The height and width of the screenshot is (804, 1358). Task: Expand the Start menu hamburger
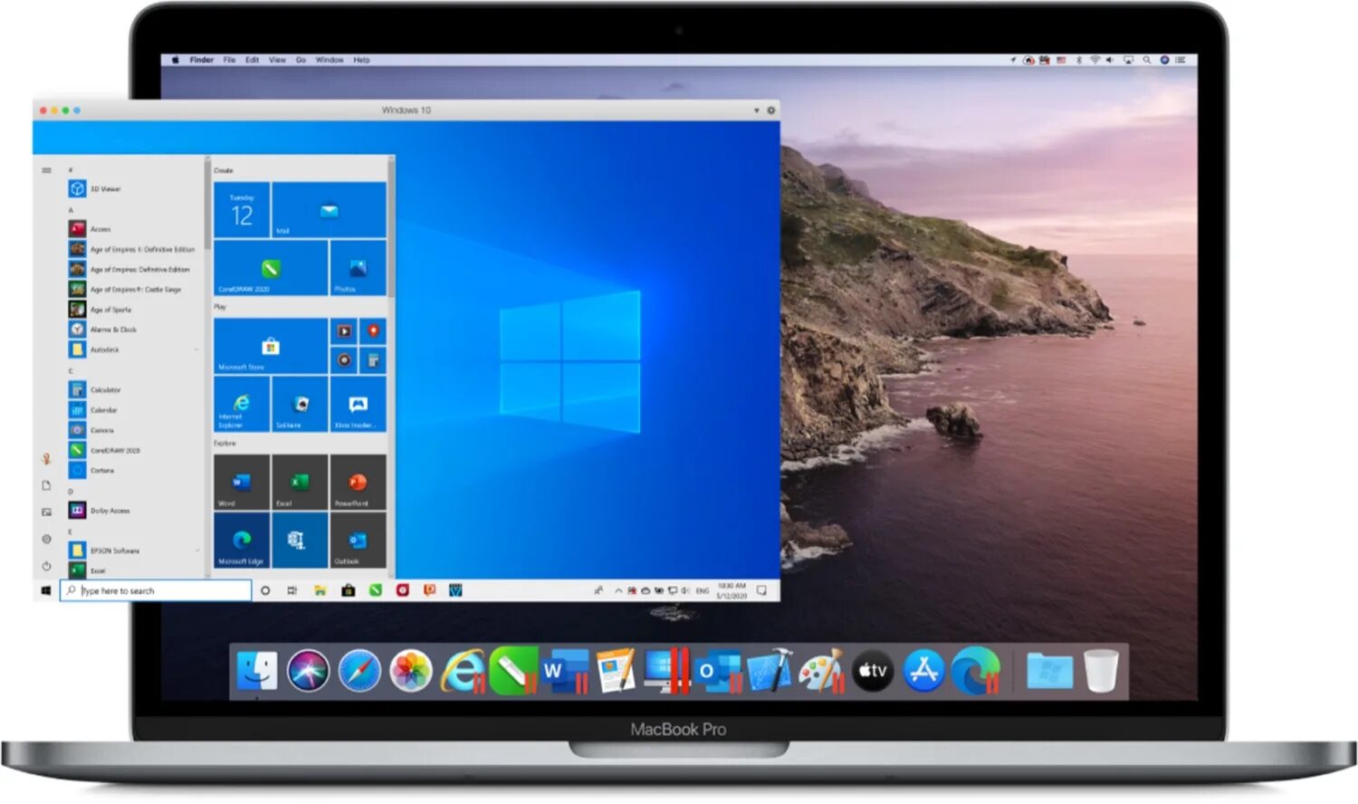tap(46, 170)
